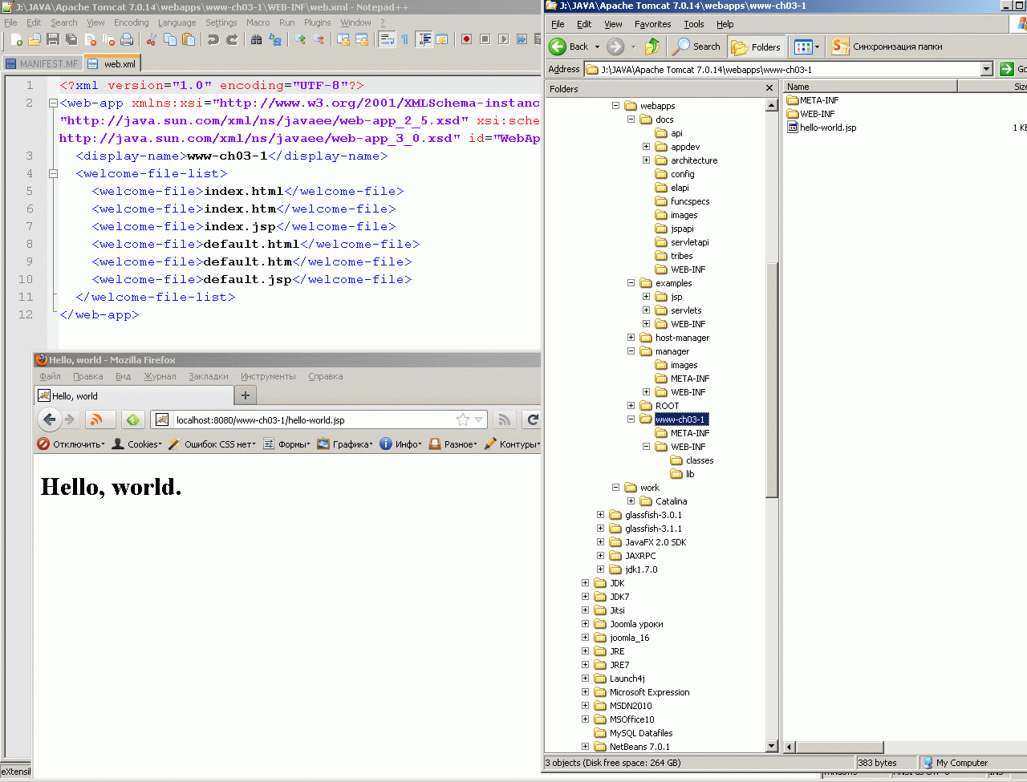This screenshot has height=782, width=1027.
Task: Open the Cookies web developer menu
Action: pos(138,444)
